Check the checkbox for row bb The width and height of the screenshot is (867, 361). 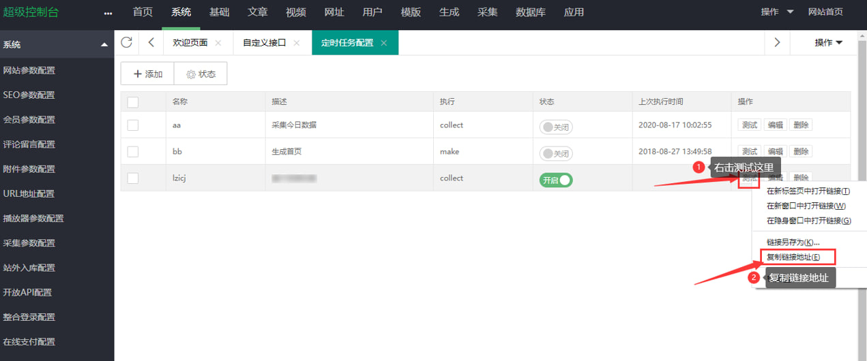click(x=133, y=151)
